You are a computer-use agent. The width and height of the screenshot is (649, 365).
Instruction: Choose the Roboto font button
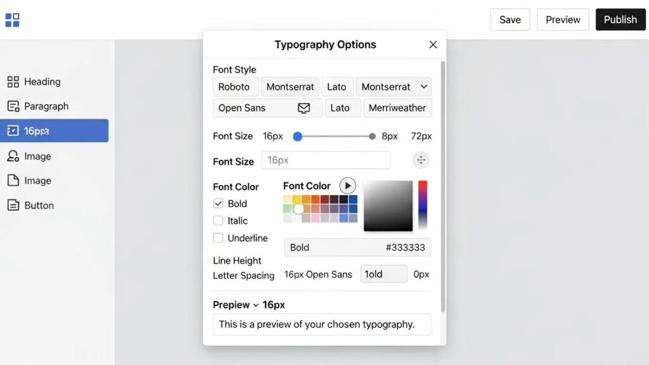click(236, 87)
